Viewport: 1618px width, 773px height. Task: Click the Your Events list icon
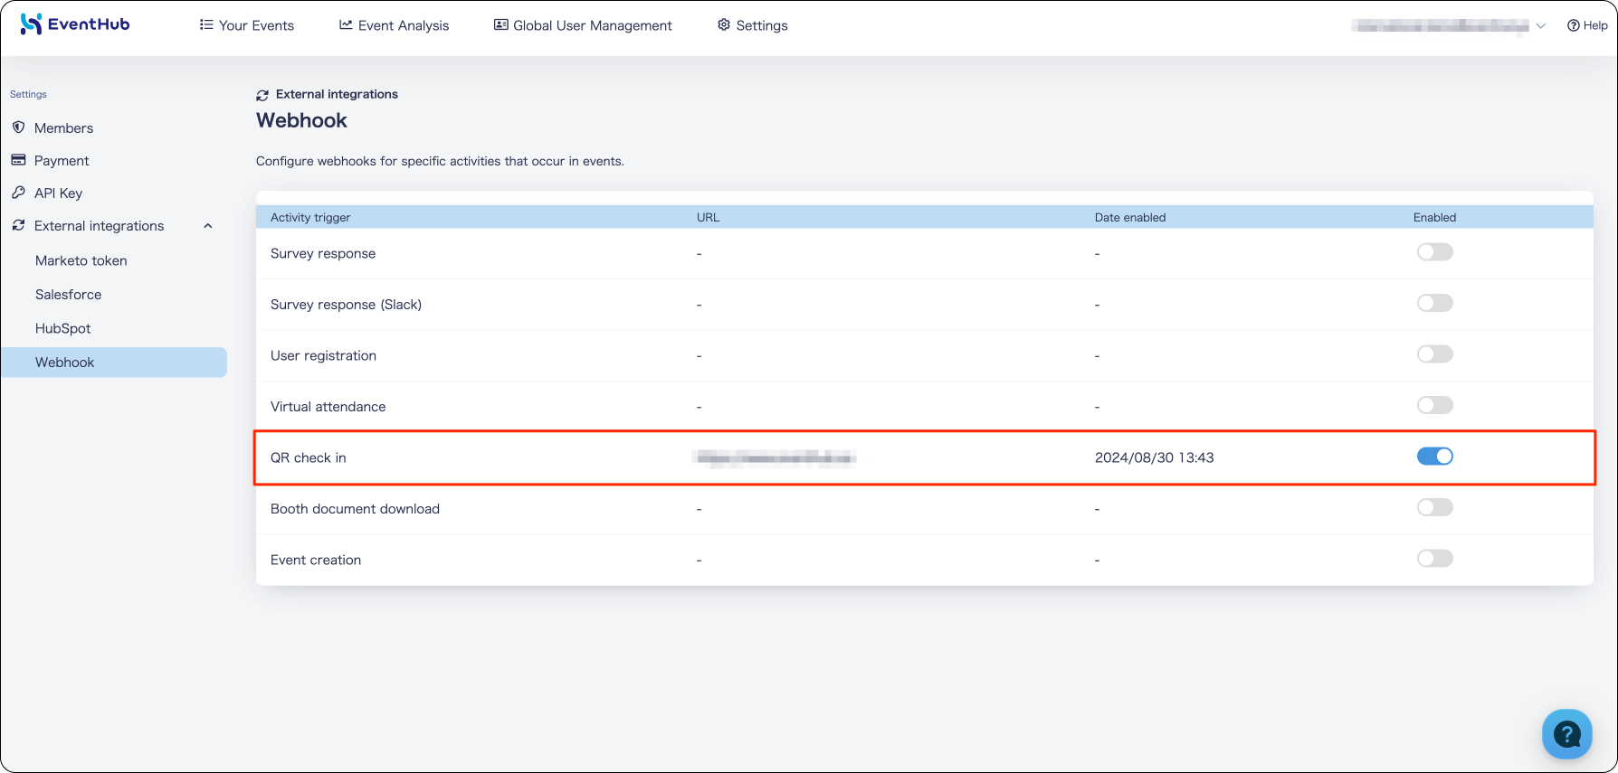[x=206, y=24]
